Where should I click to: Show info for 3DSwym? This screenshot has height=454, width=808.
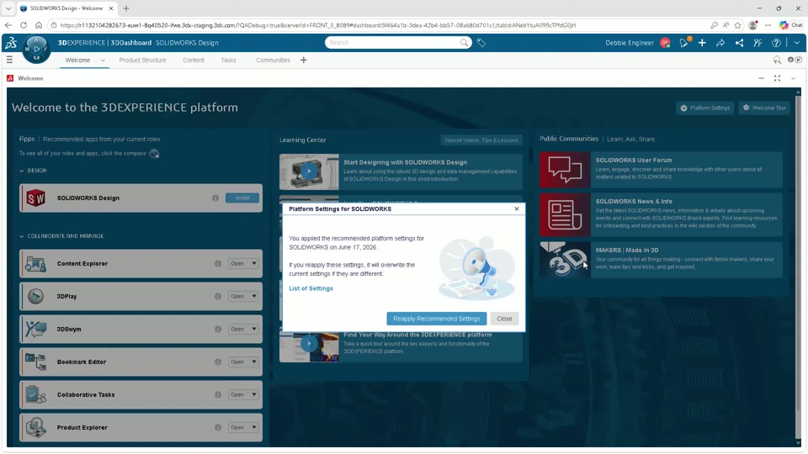(x=218, y=330)
